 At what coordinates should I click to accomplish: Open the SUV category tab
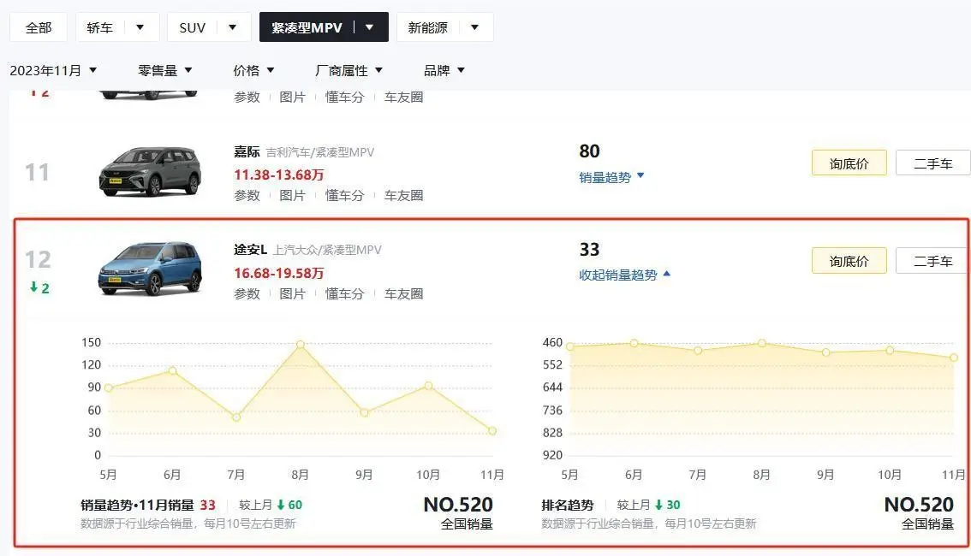coord(192,28)
